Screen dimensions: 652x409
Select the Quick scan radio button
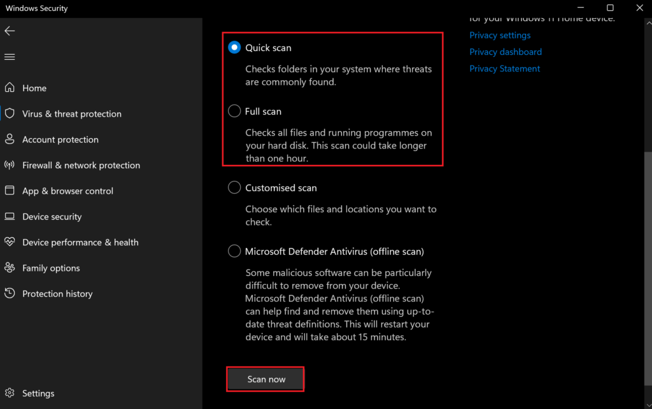pos(234,48)
